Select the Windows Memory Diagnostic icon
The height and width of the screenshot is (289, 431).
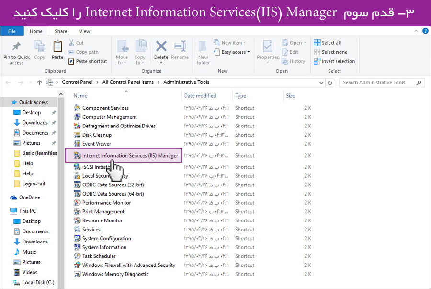77,274
